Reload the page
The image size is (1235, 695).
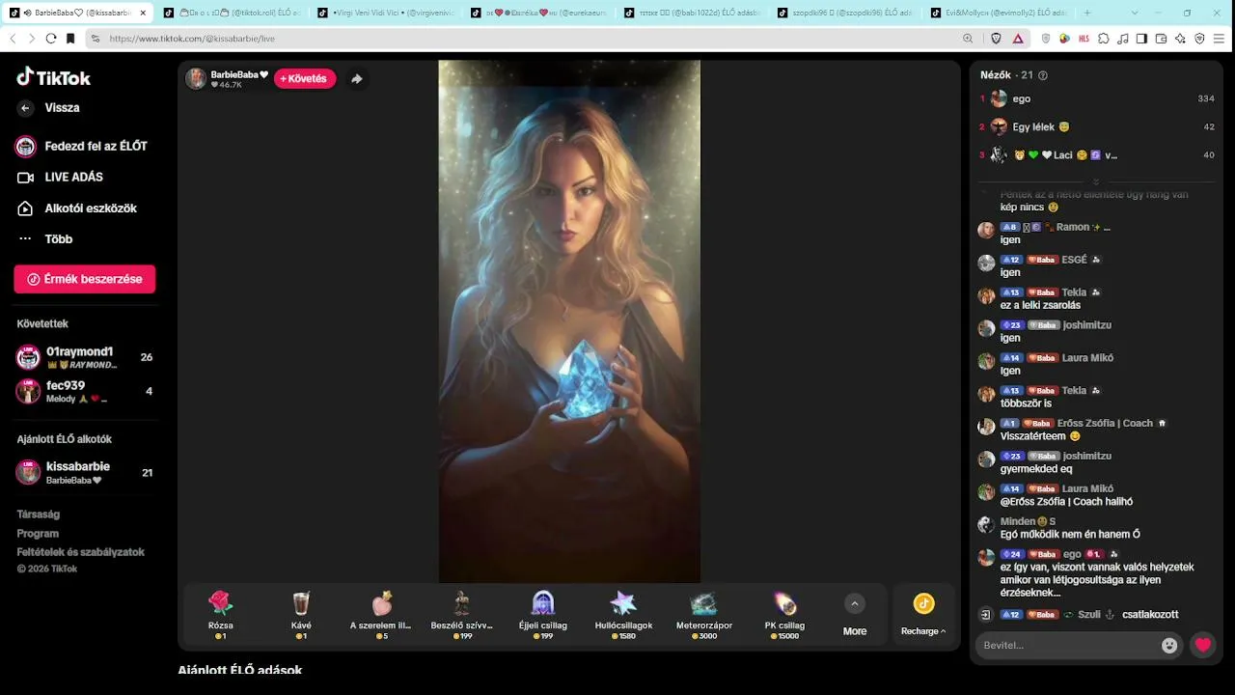point(51,39)
